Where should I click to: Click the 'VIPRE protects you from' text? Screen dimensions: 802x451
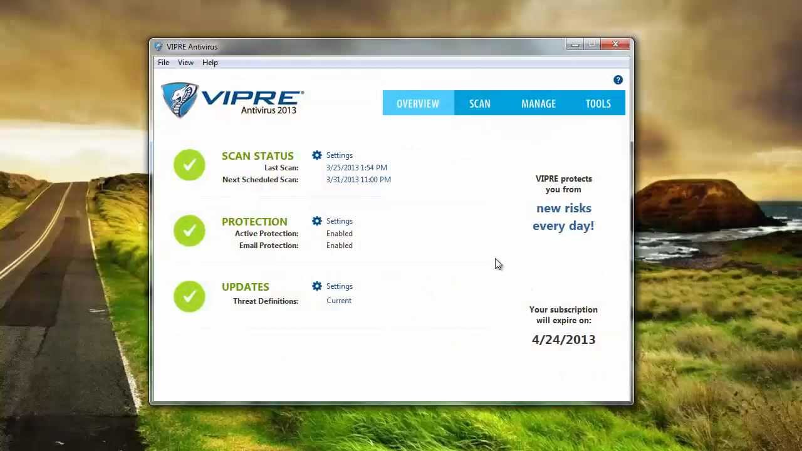click(563, 184)
